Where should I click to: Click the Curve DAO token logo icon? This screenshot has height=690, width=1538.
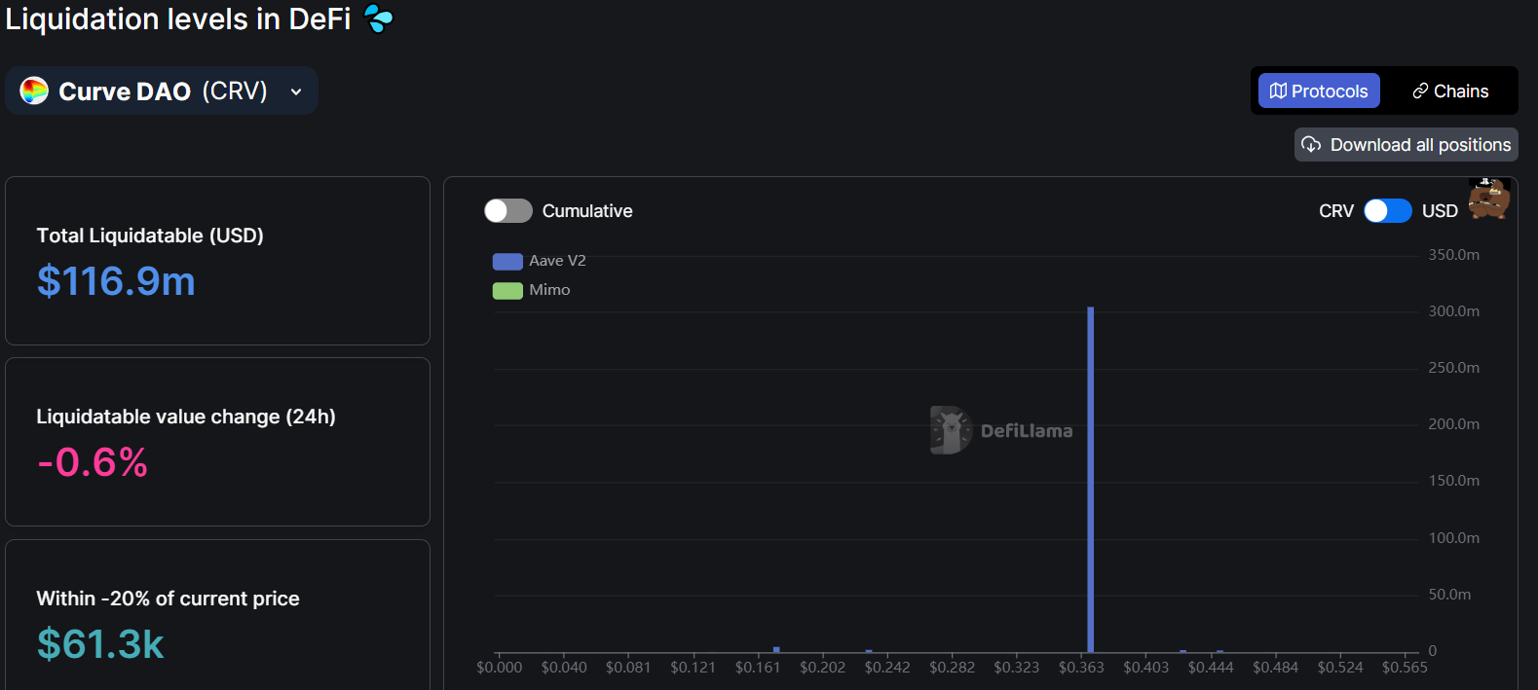click(34, 91)
